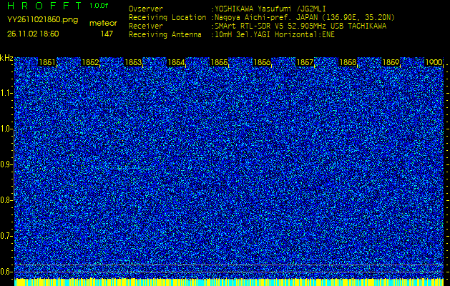Click the 1851 time marker
The height and width of the screenshot is (286, 450).
(47, 62)
